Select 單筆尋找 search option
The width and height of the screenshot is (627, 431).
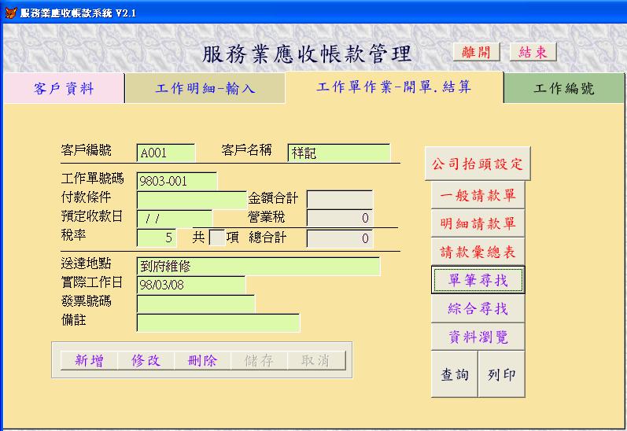pos(478,280)
